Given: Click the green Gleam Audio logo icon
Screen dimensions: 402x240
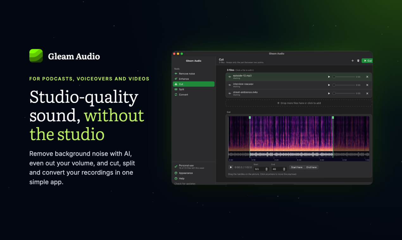Looking at the screenshot, I should click(36, 56).
